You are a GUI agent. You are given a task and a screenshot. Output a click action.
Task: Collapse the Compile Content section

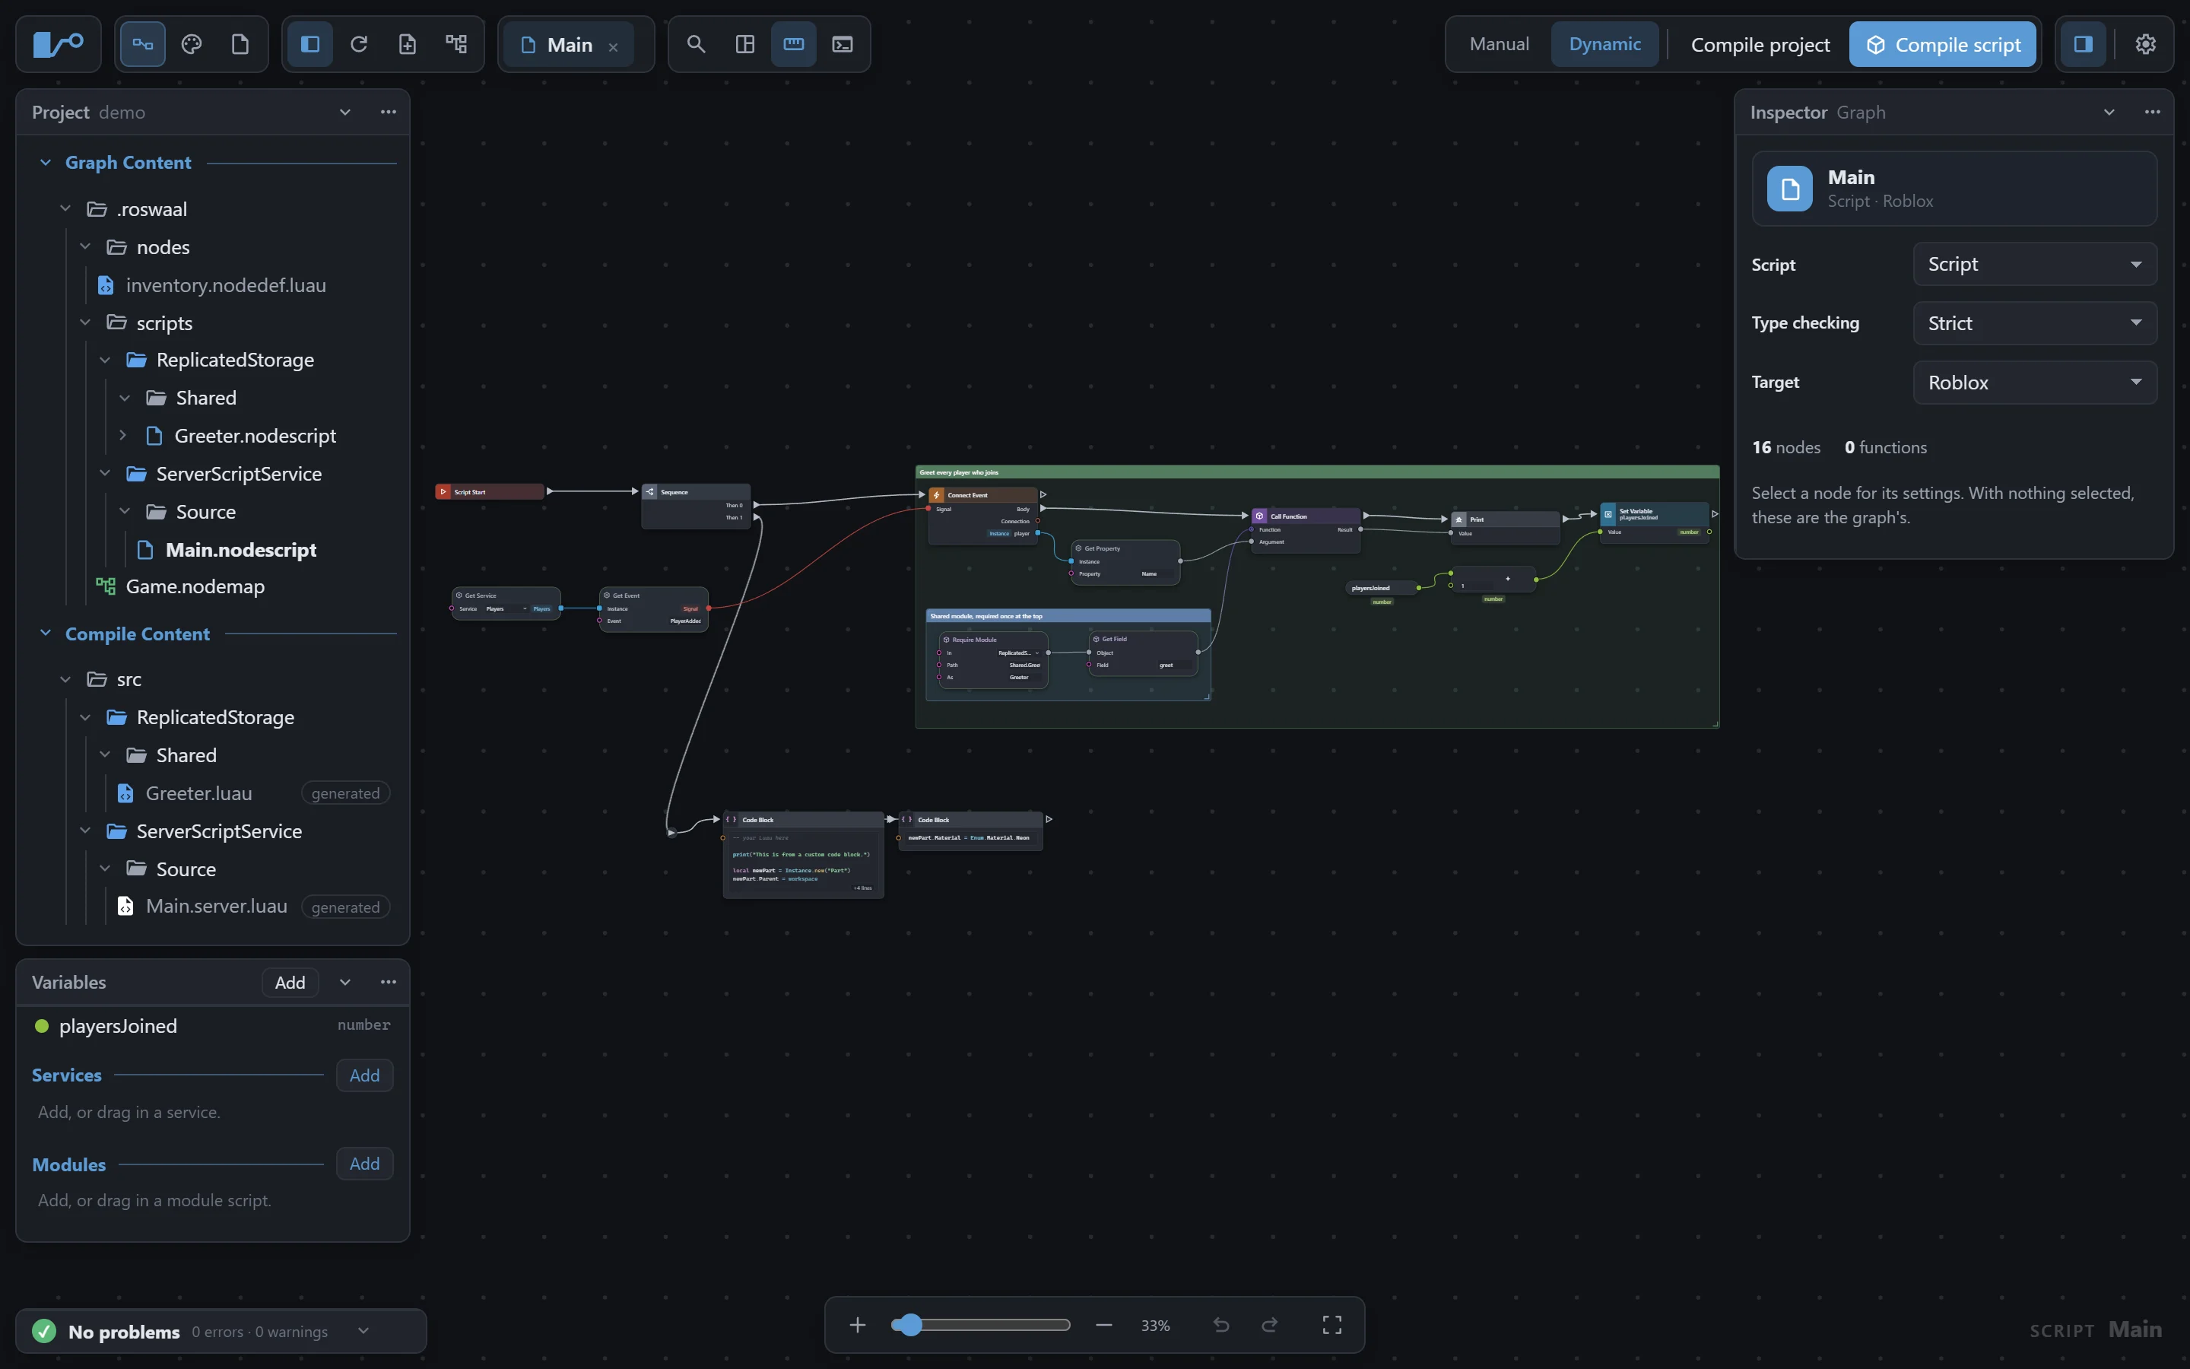tap(46, 633)
